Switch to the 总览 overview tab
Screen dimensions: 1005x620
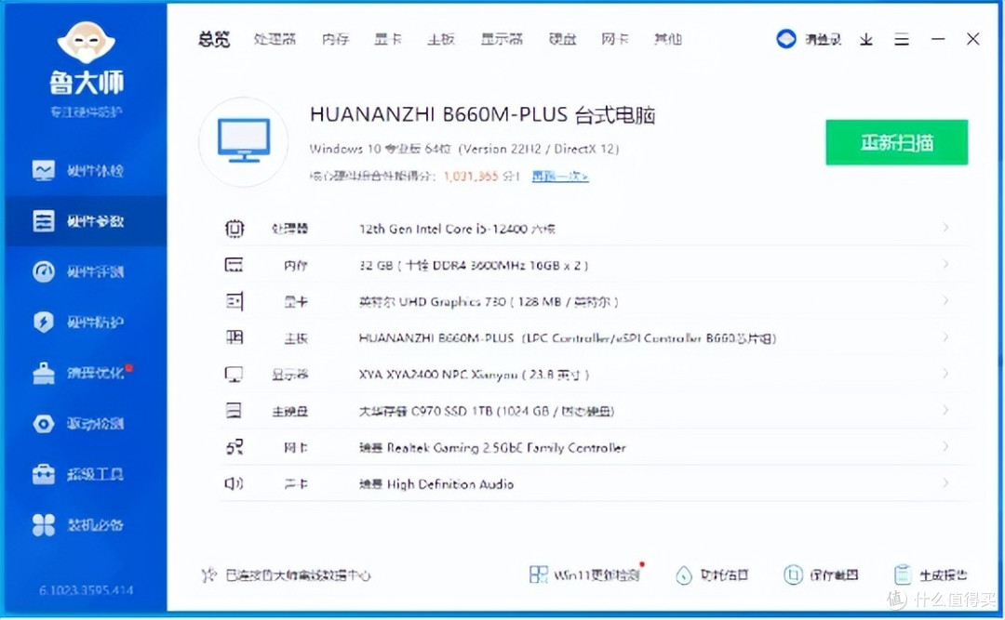214,39
